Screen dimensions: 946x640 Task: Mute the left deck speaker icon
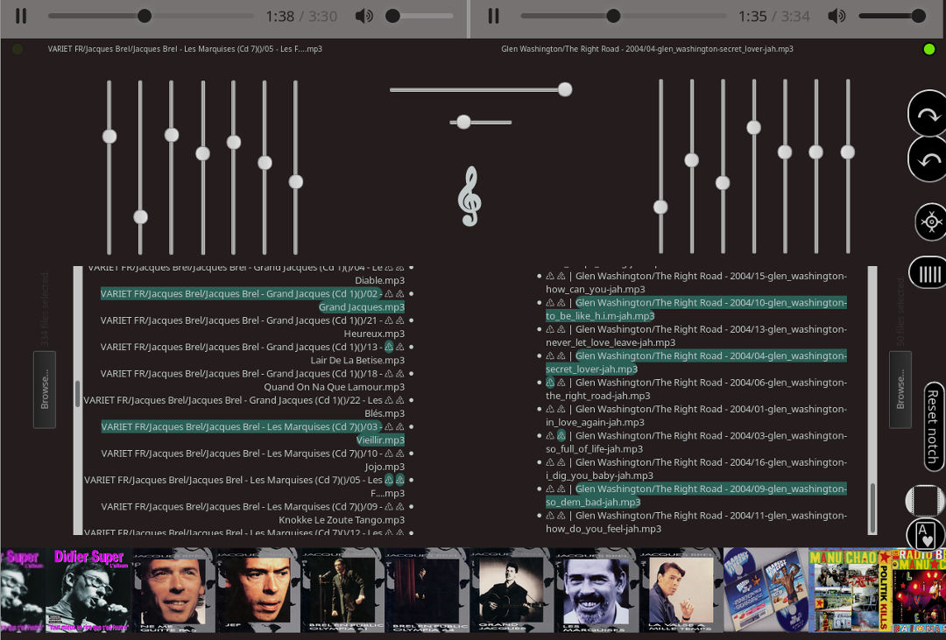click(x=364, y=16)
